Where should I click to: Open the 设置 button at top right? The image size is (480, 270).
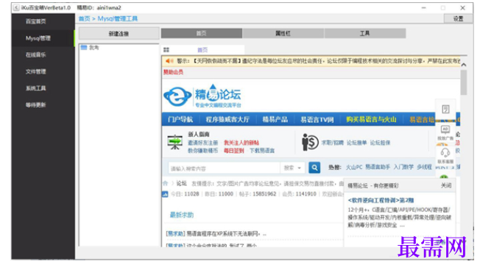point(458,19)
